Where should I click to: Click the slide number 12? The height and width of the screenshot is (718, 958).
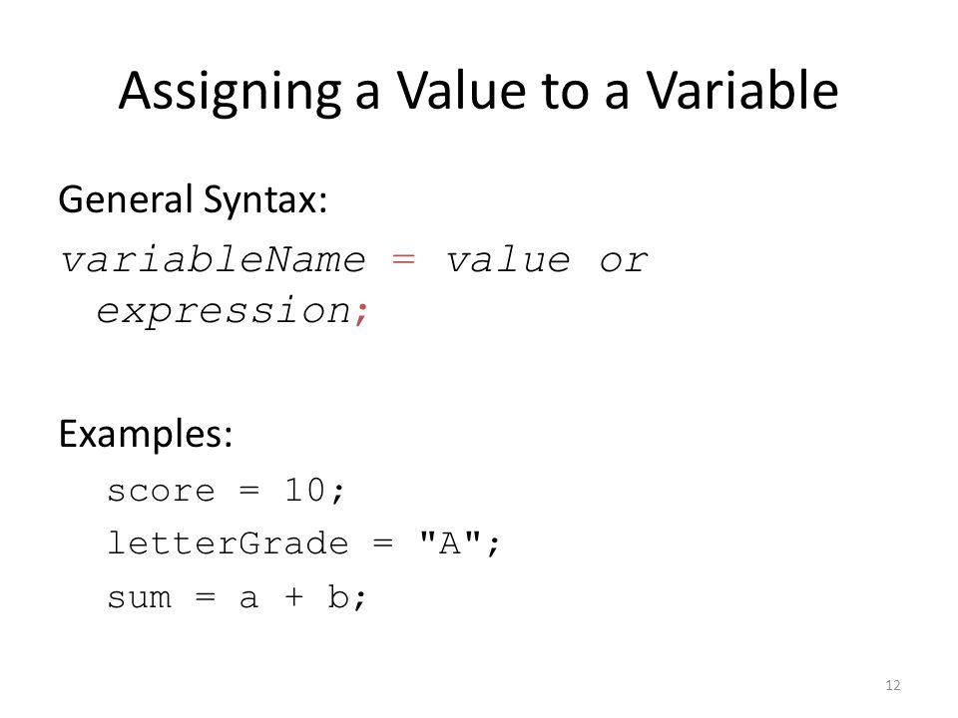pos(892,686)
